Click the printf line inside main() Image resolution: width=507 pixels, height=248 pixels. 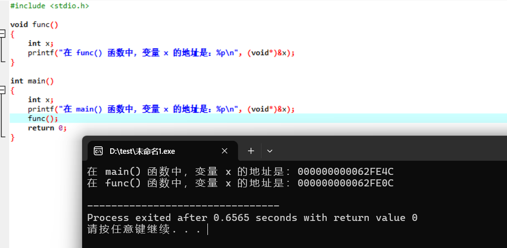pyautogui.click(x=161, y=109)
